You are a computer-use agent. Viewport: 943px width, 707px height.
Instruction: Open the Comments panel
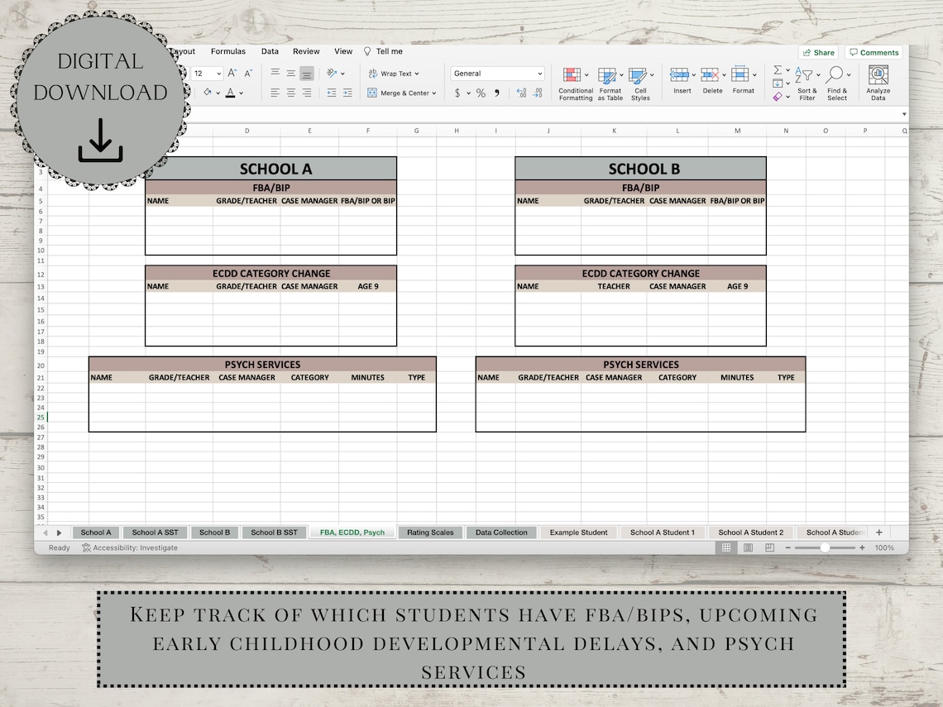coord(874,52)
